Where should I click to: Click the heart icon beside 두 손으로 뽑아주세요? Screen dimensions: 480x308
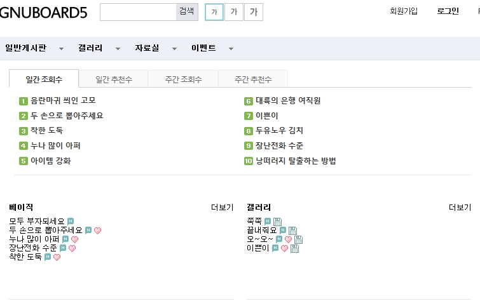(x=97, y=231)
